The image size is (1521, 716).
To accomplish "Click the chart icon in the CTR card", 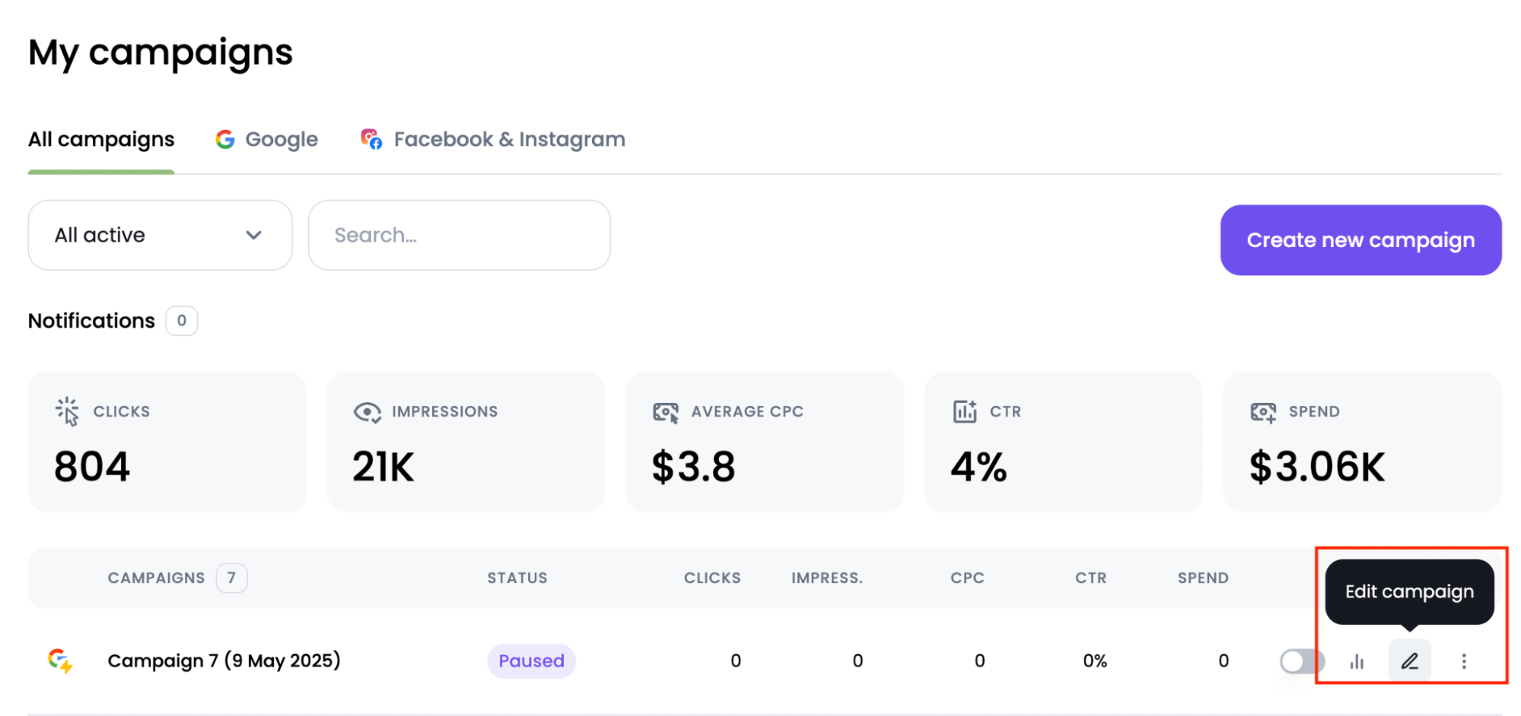I will click(964, 411).
